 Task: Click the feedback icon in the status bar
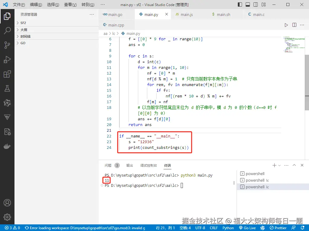(293, 228)
